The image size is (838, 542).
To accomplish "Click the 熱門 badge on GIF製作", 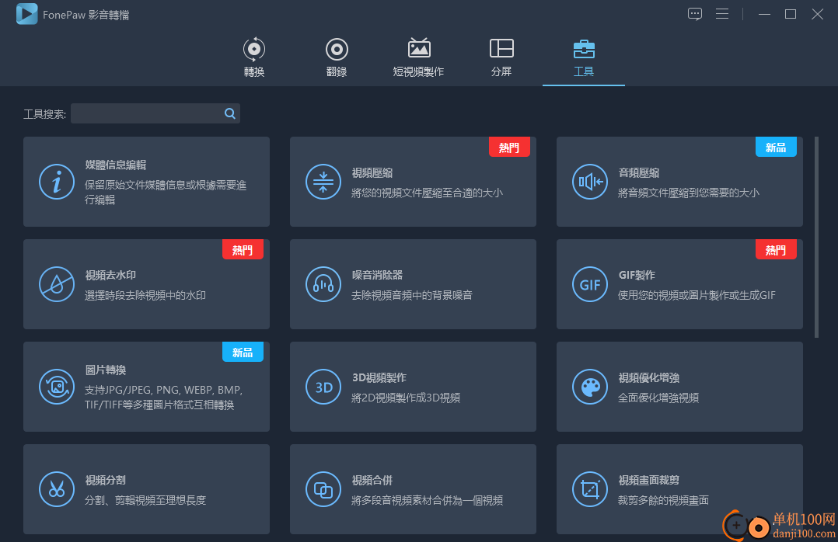I will [x=776, y=250].
